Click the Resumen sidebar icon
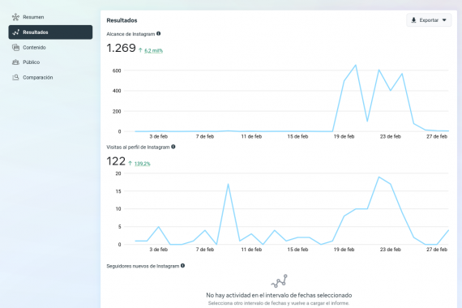 pyautogui.click(x=15, y=17)
